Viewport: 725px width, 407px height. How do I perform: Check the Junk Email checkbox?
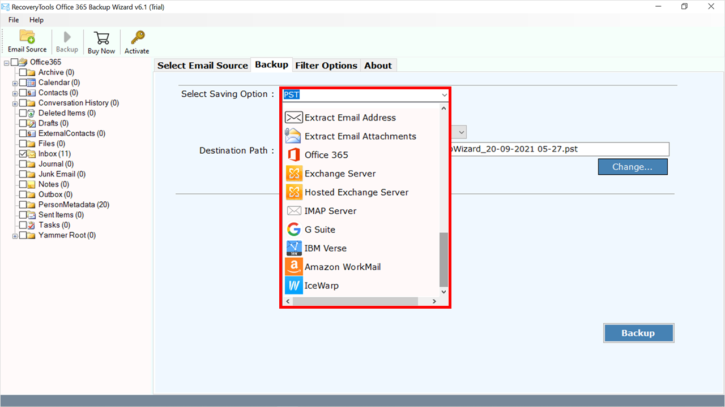tap(23, 174)
